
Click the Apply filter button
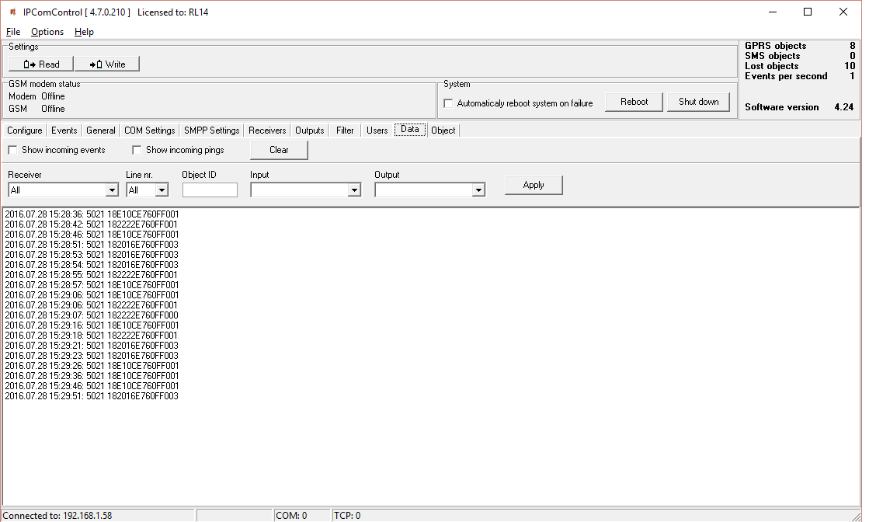(x=534, y=185)
